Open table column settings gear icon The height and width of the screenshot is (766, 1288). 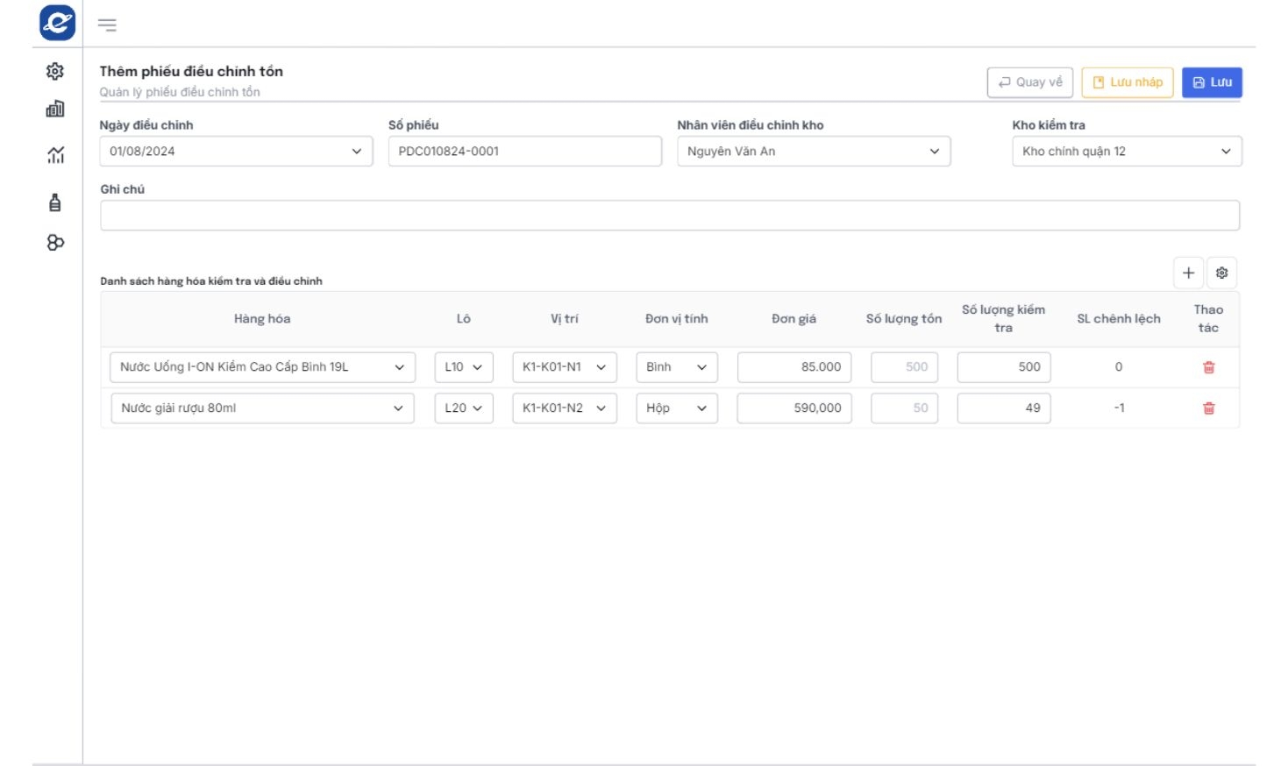[1221, 273]
